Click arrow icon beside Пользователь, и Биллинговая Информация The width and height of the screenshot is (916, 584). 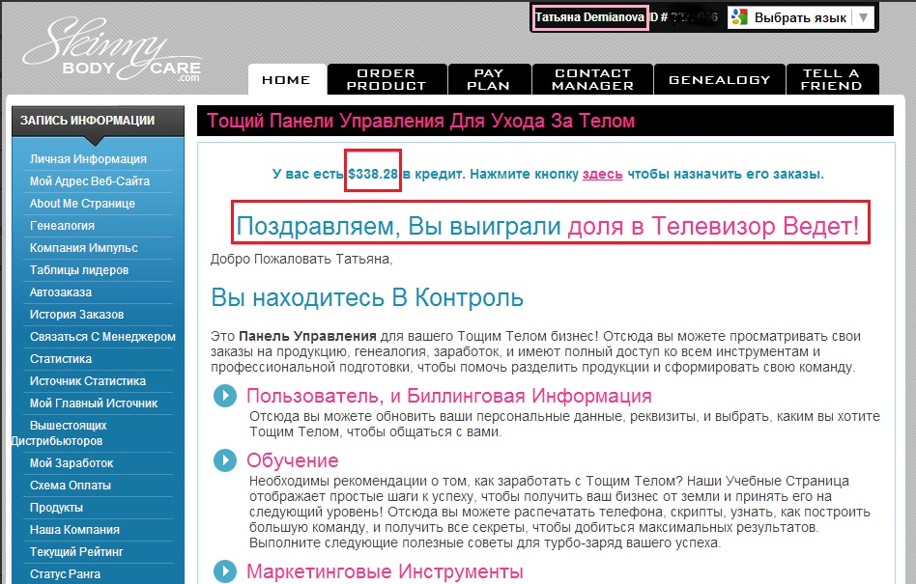click(225, 396)
